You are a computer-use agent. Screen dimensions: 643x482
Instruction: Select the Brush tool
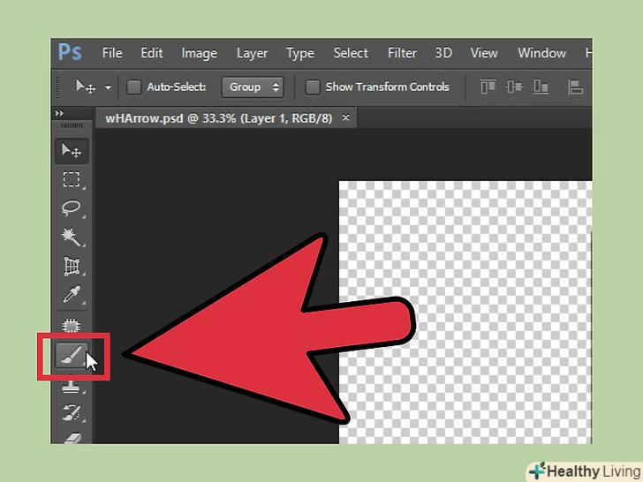(x=72, y=355)
